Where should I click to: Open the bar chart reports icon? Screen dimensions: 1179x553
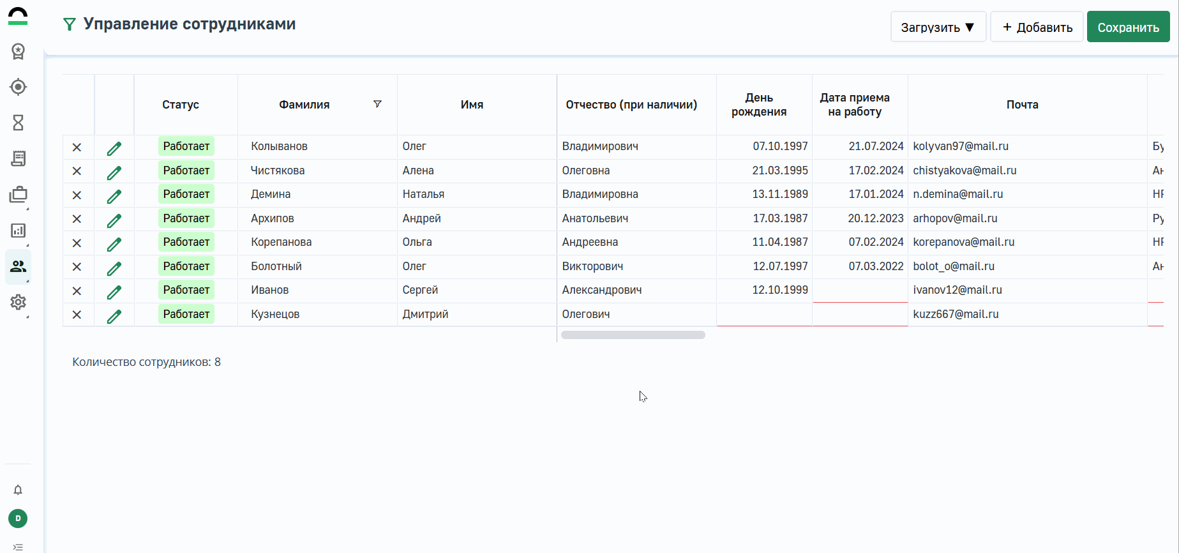pyautogui.click(x=19, y=231)
